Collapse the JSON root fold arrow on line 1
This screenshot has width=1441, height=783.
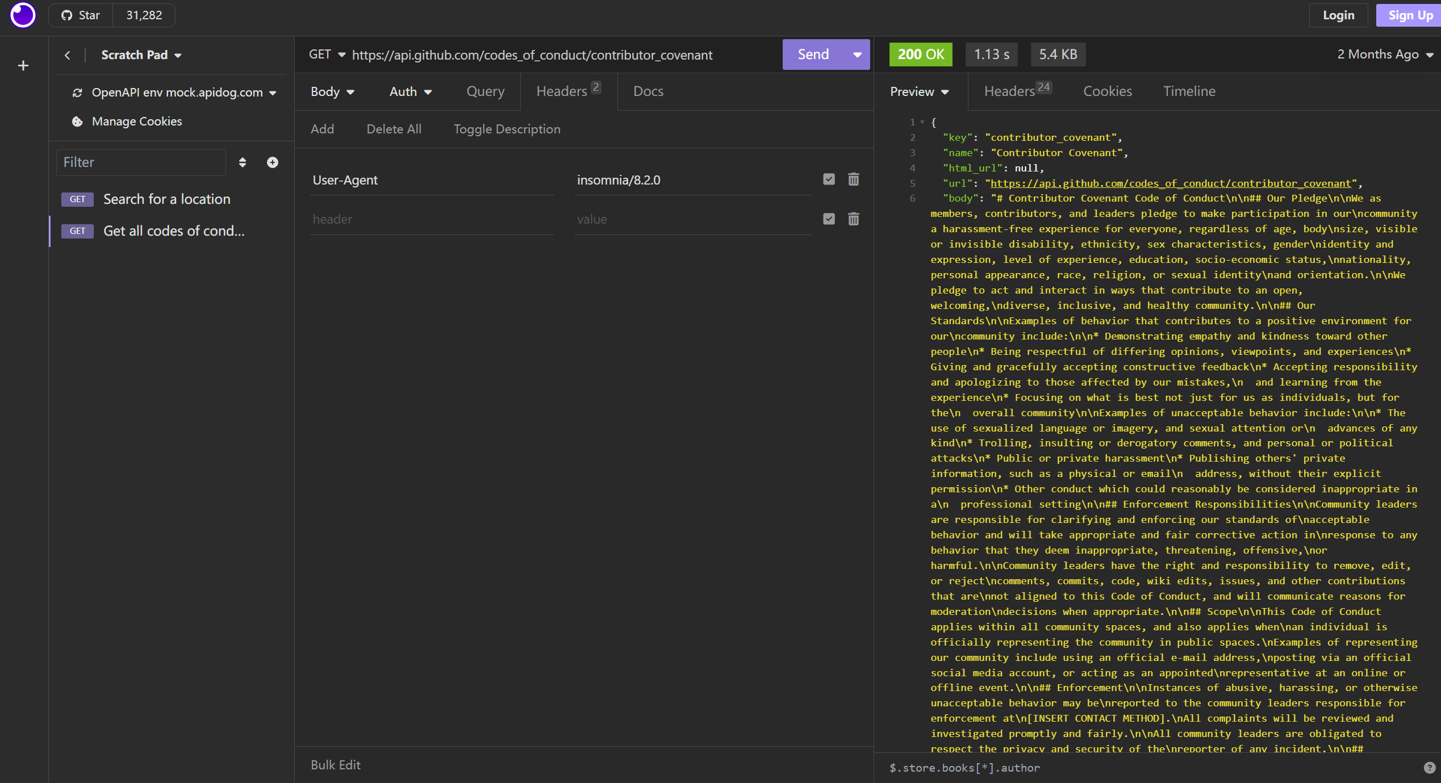pos(922,122)
